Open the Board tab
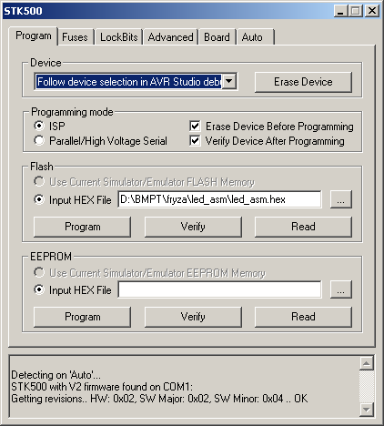The height and width of the screenshot is (426, 384). coord(217,37)
